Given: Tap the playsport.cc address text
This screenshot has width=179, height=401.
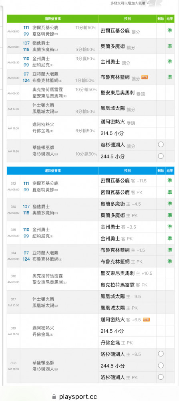Looking at the screenshot, I should [x=78, y=397].
